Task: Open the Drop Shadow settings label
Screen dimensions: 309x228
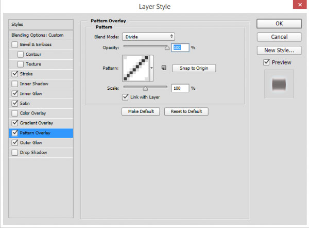Action: (x=33, y=152)
